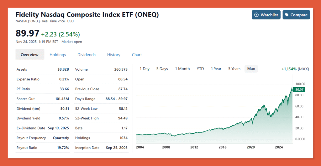Click the +1,154% (MAX) performance label
Image resolution: width=321 pixels, height=166 pixels.
tap(295, 69)
